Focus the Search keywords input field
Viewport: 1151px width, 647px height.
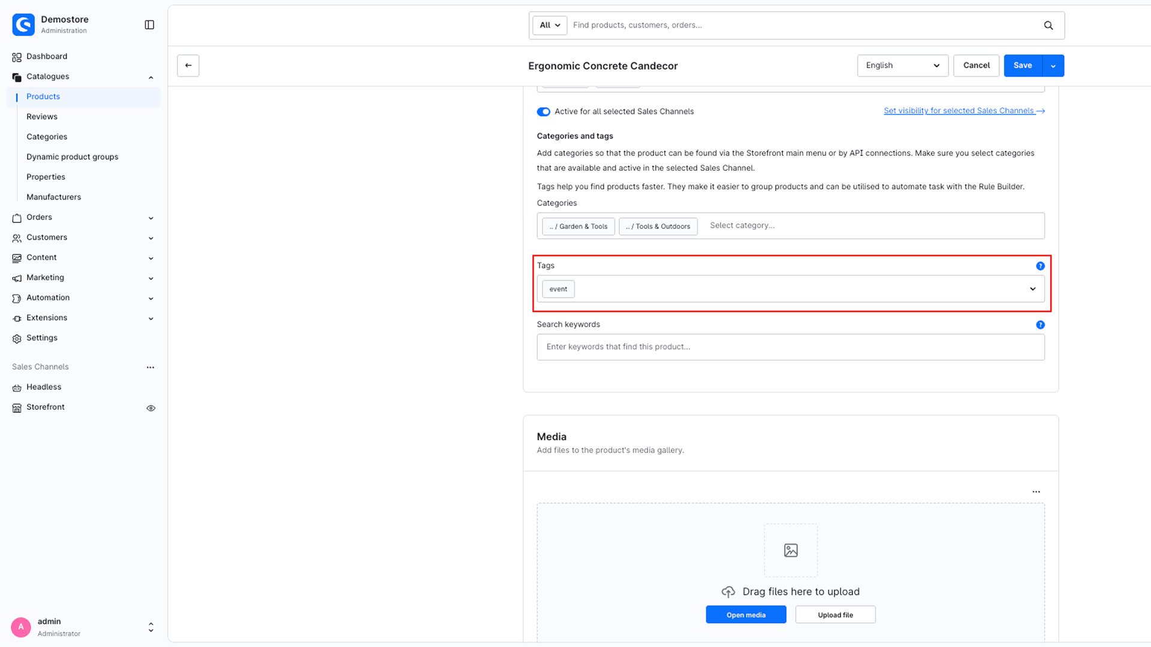(791, 347)
